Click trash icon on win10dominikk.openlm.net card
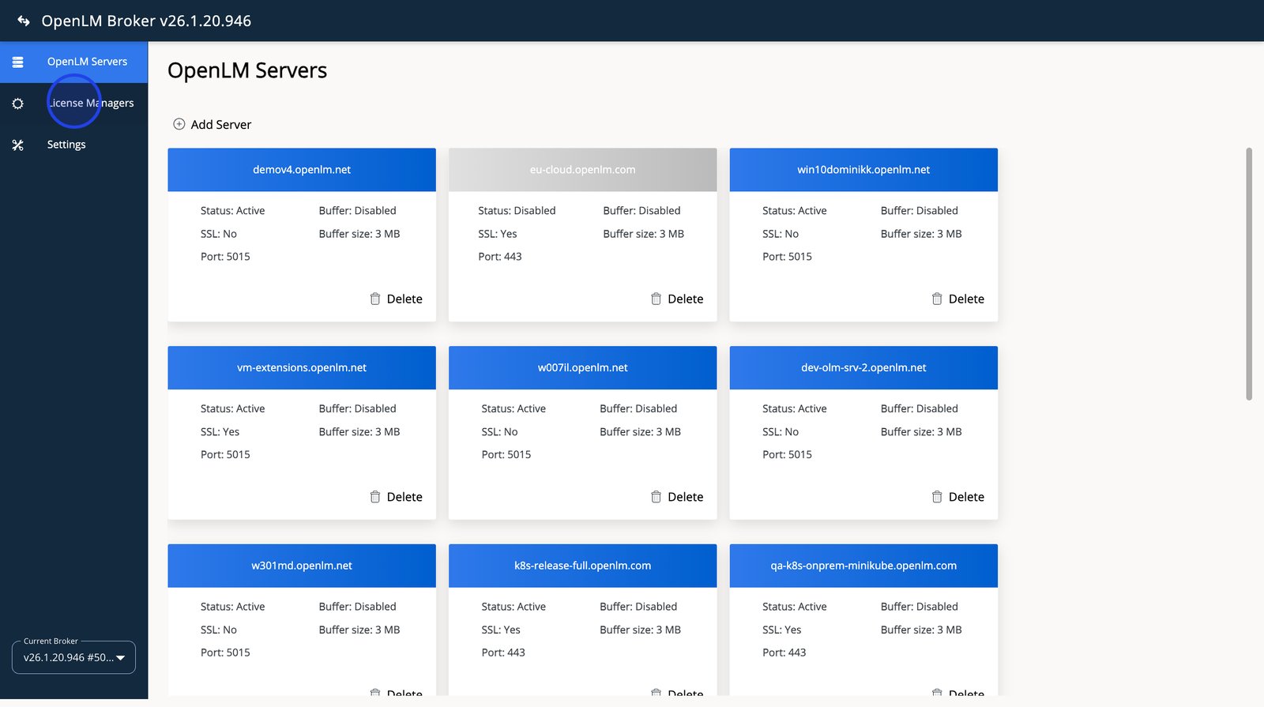Screen dimensions: 1264x707 pos(937,299)
